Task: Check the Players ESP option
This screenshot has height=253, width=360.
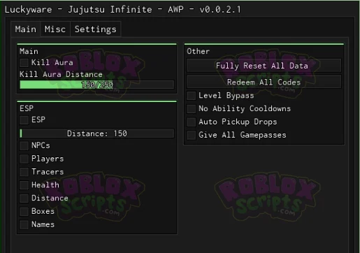Action: coord(24,159)
